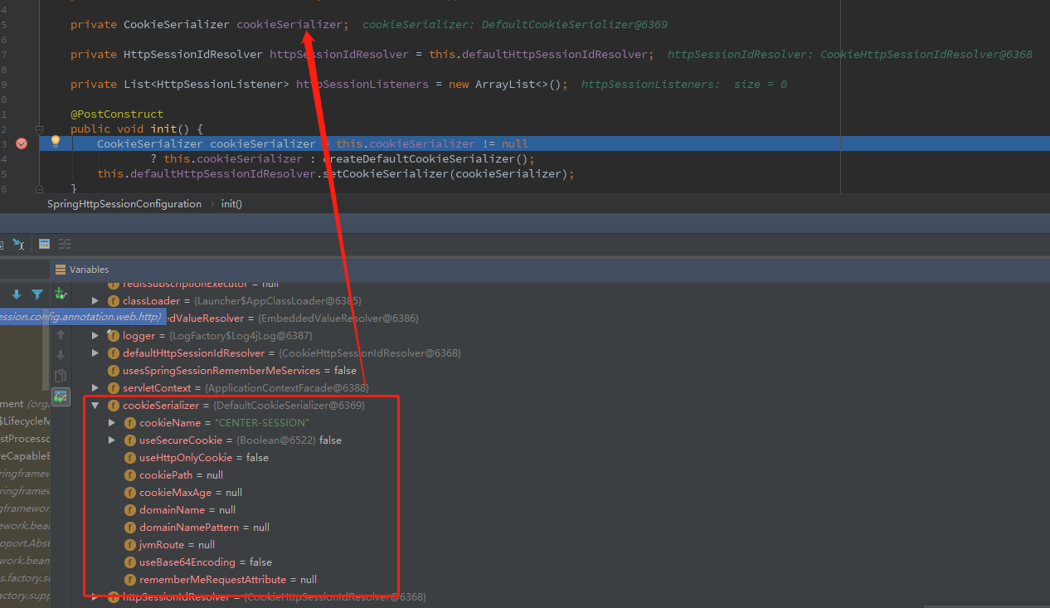Click the field icon beside useSecureCookie

(x=130, y=440)
